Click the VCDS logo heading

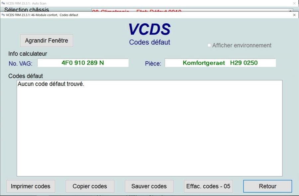pyautogui.click(x=149, y=29)
